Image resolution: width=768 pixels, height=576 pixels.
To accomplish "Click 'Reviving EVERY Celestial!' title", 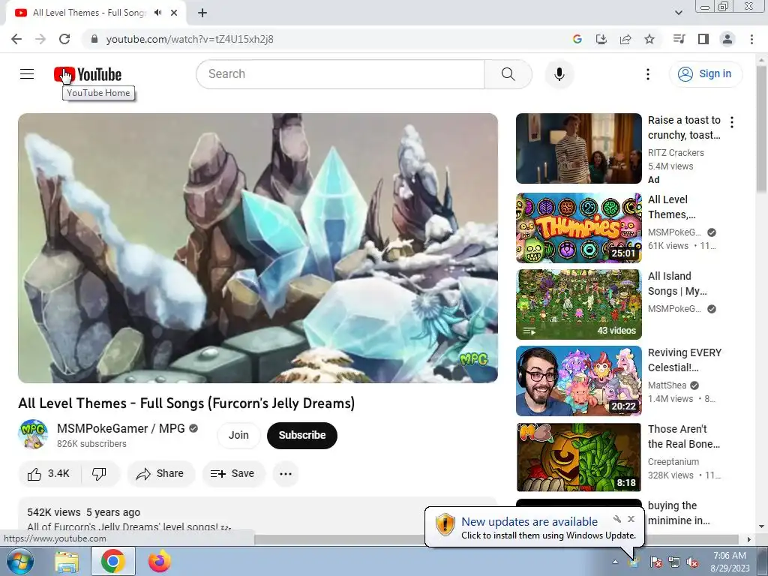I will coord(685,360).
